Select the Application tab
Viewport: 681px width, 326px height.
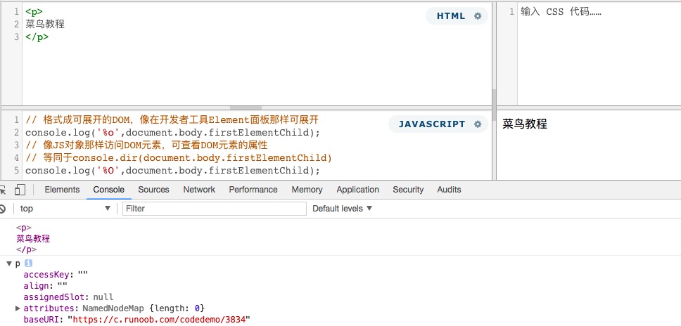[357, 190]
